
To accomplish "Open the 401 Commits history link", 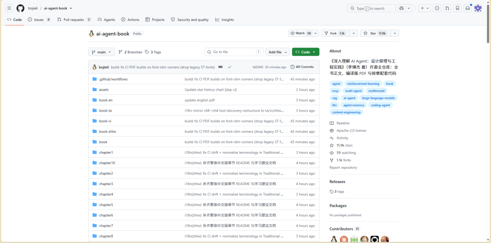I will click(302, 67).
